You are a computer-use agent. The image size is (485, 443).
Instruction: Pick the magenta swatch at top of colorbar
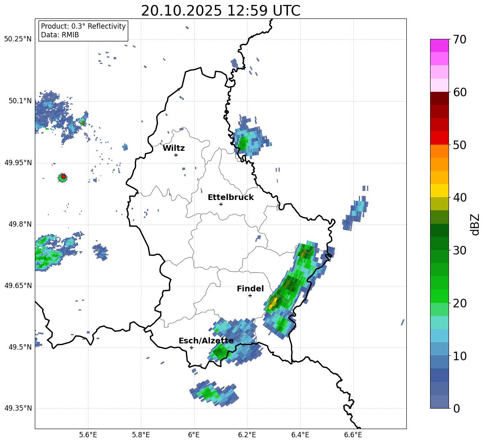[439, 46]
